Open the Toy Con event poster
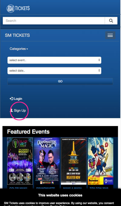 [100, 161]
